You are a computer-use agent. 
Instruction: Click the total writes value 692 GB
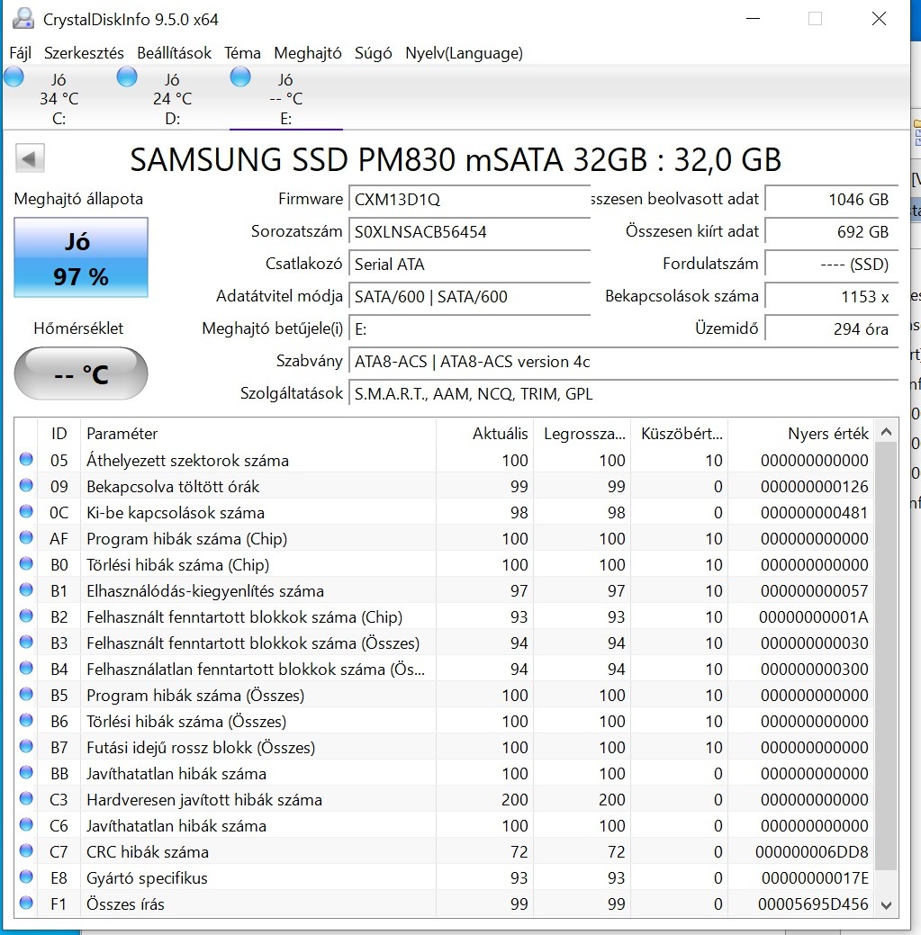(x=832, y=231)
